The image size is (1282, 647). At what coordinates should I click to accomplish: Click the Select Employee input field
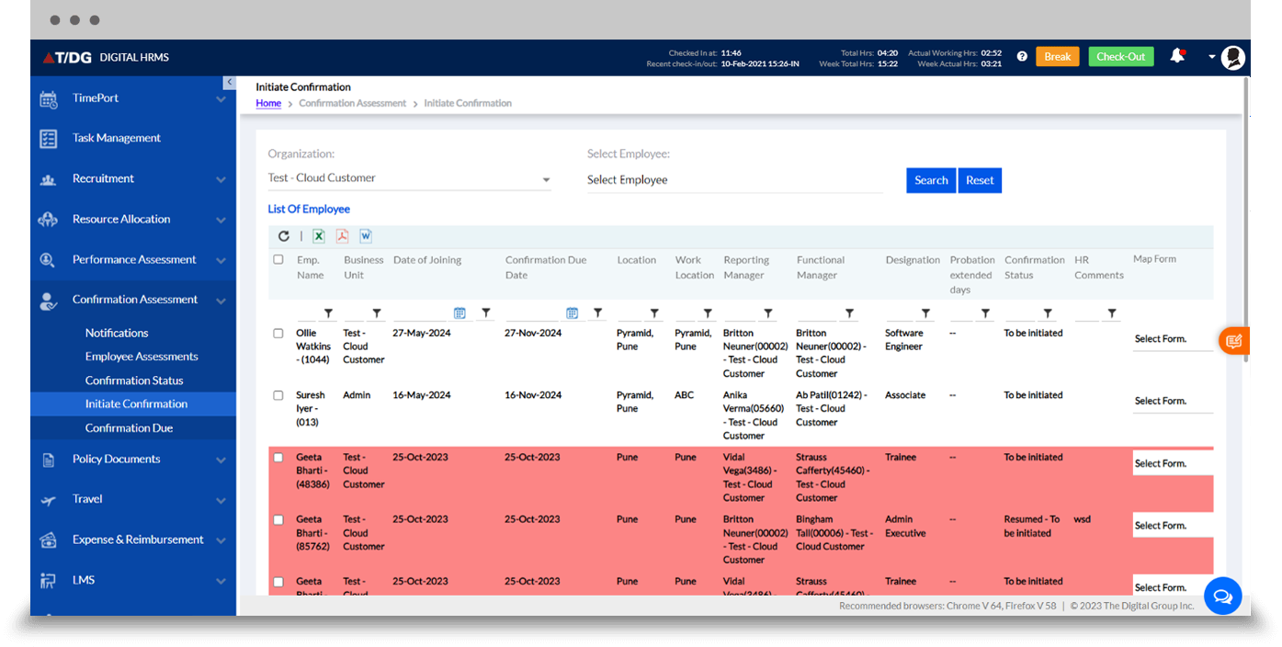click(734, 180)
